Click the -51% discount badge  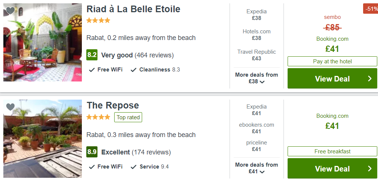pos(371,9)
